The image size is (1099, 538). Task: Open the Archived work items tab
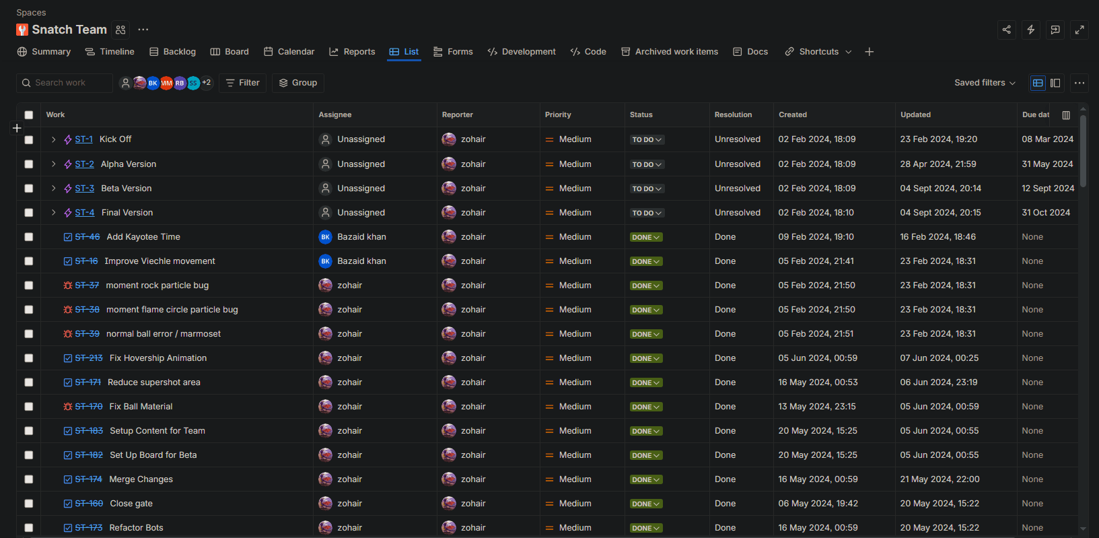(x=670, y=52)
